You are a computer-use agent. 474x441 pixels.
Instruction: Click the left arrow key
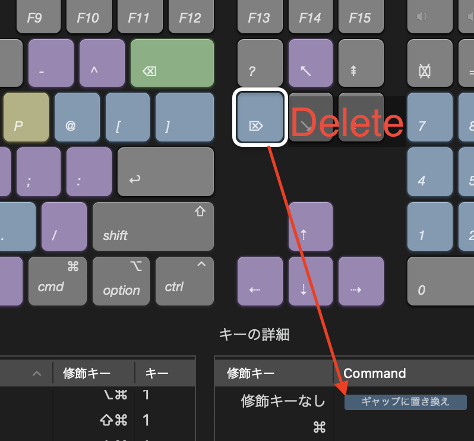click(260, 281)
